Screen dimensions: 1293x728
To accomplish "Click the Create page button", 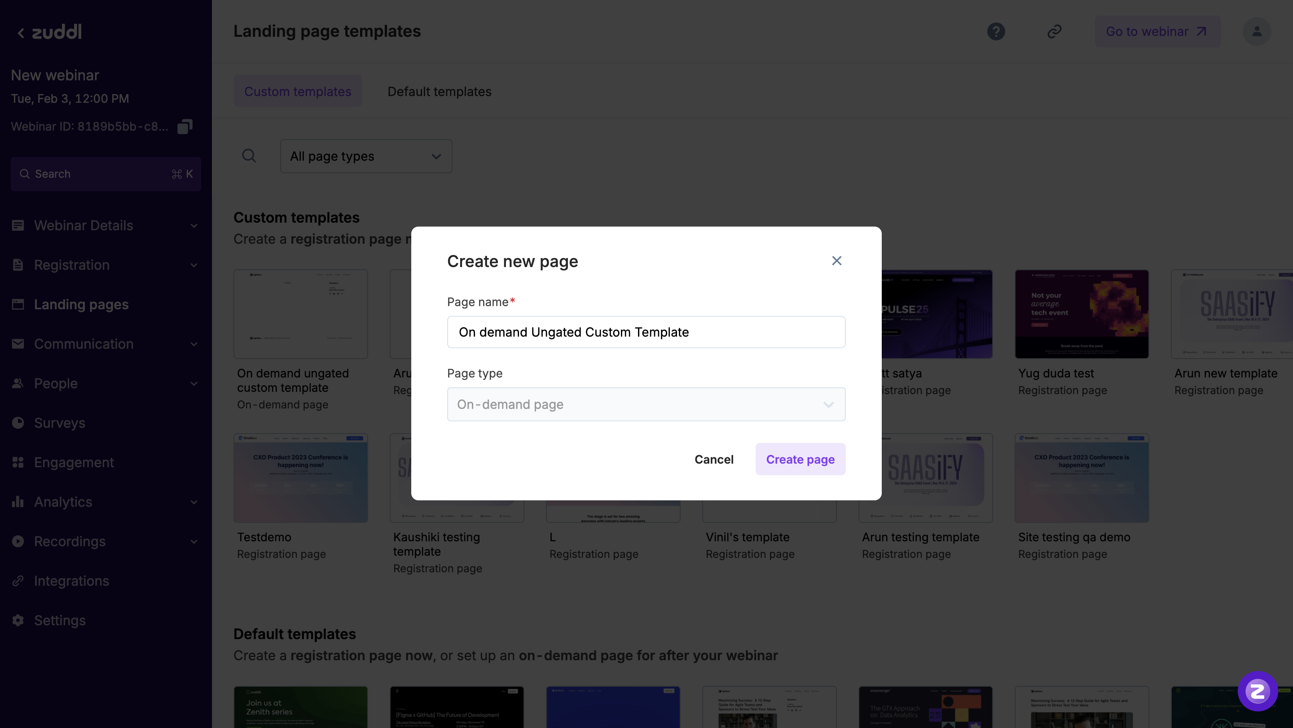I will click(x=800, y=459).
